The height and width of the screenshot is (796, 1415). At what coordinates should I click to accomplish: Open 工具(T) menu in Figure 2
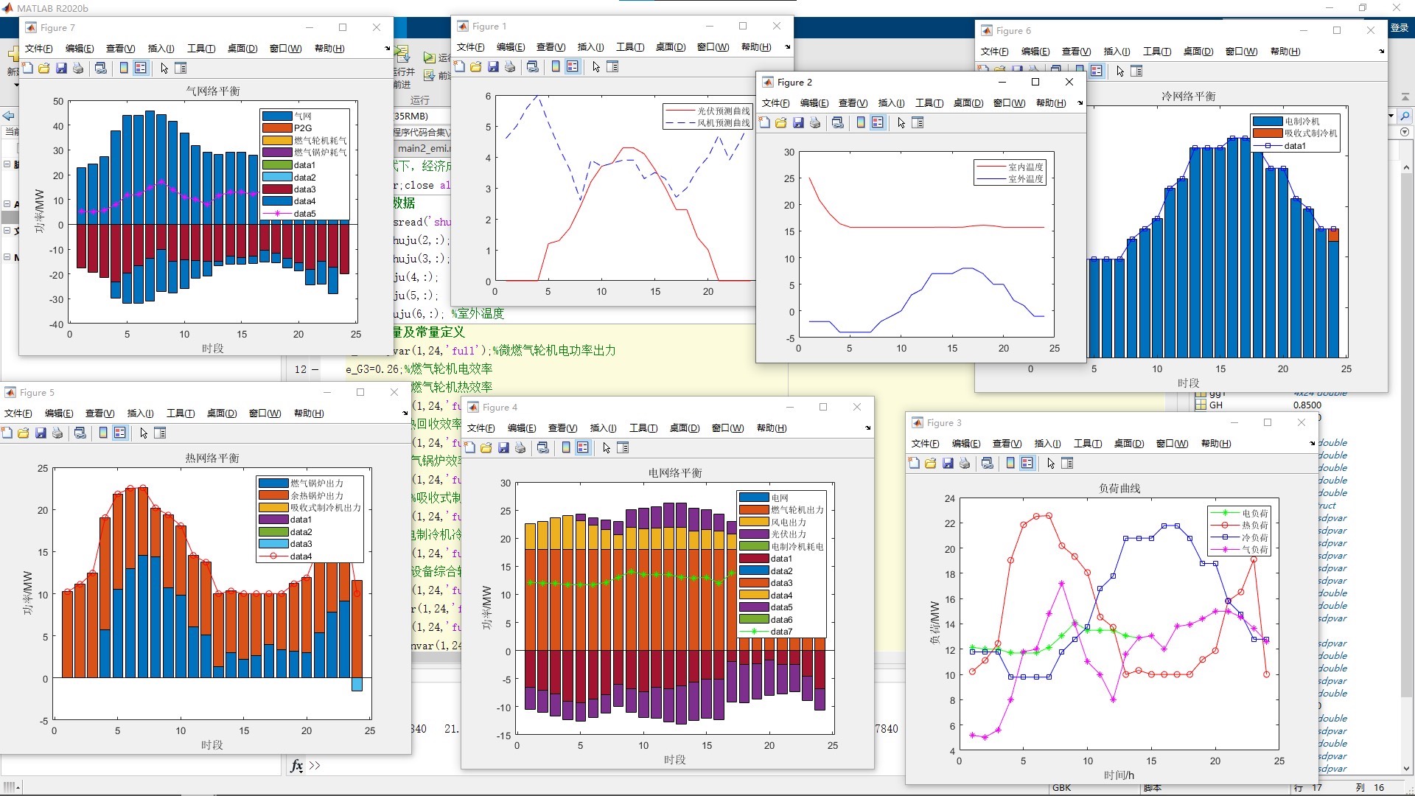[929, 103]
